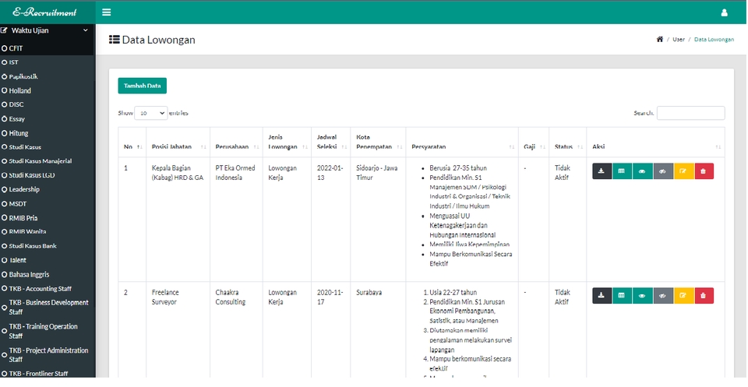Click the Tambah Data button
This screenshot has width=748, height=387.
coord(142,86)
